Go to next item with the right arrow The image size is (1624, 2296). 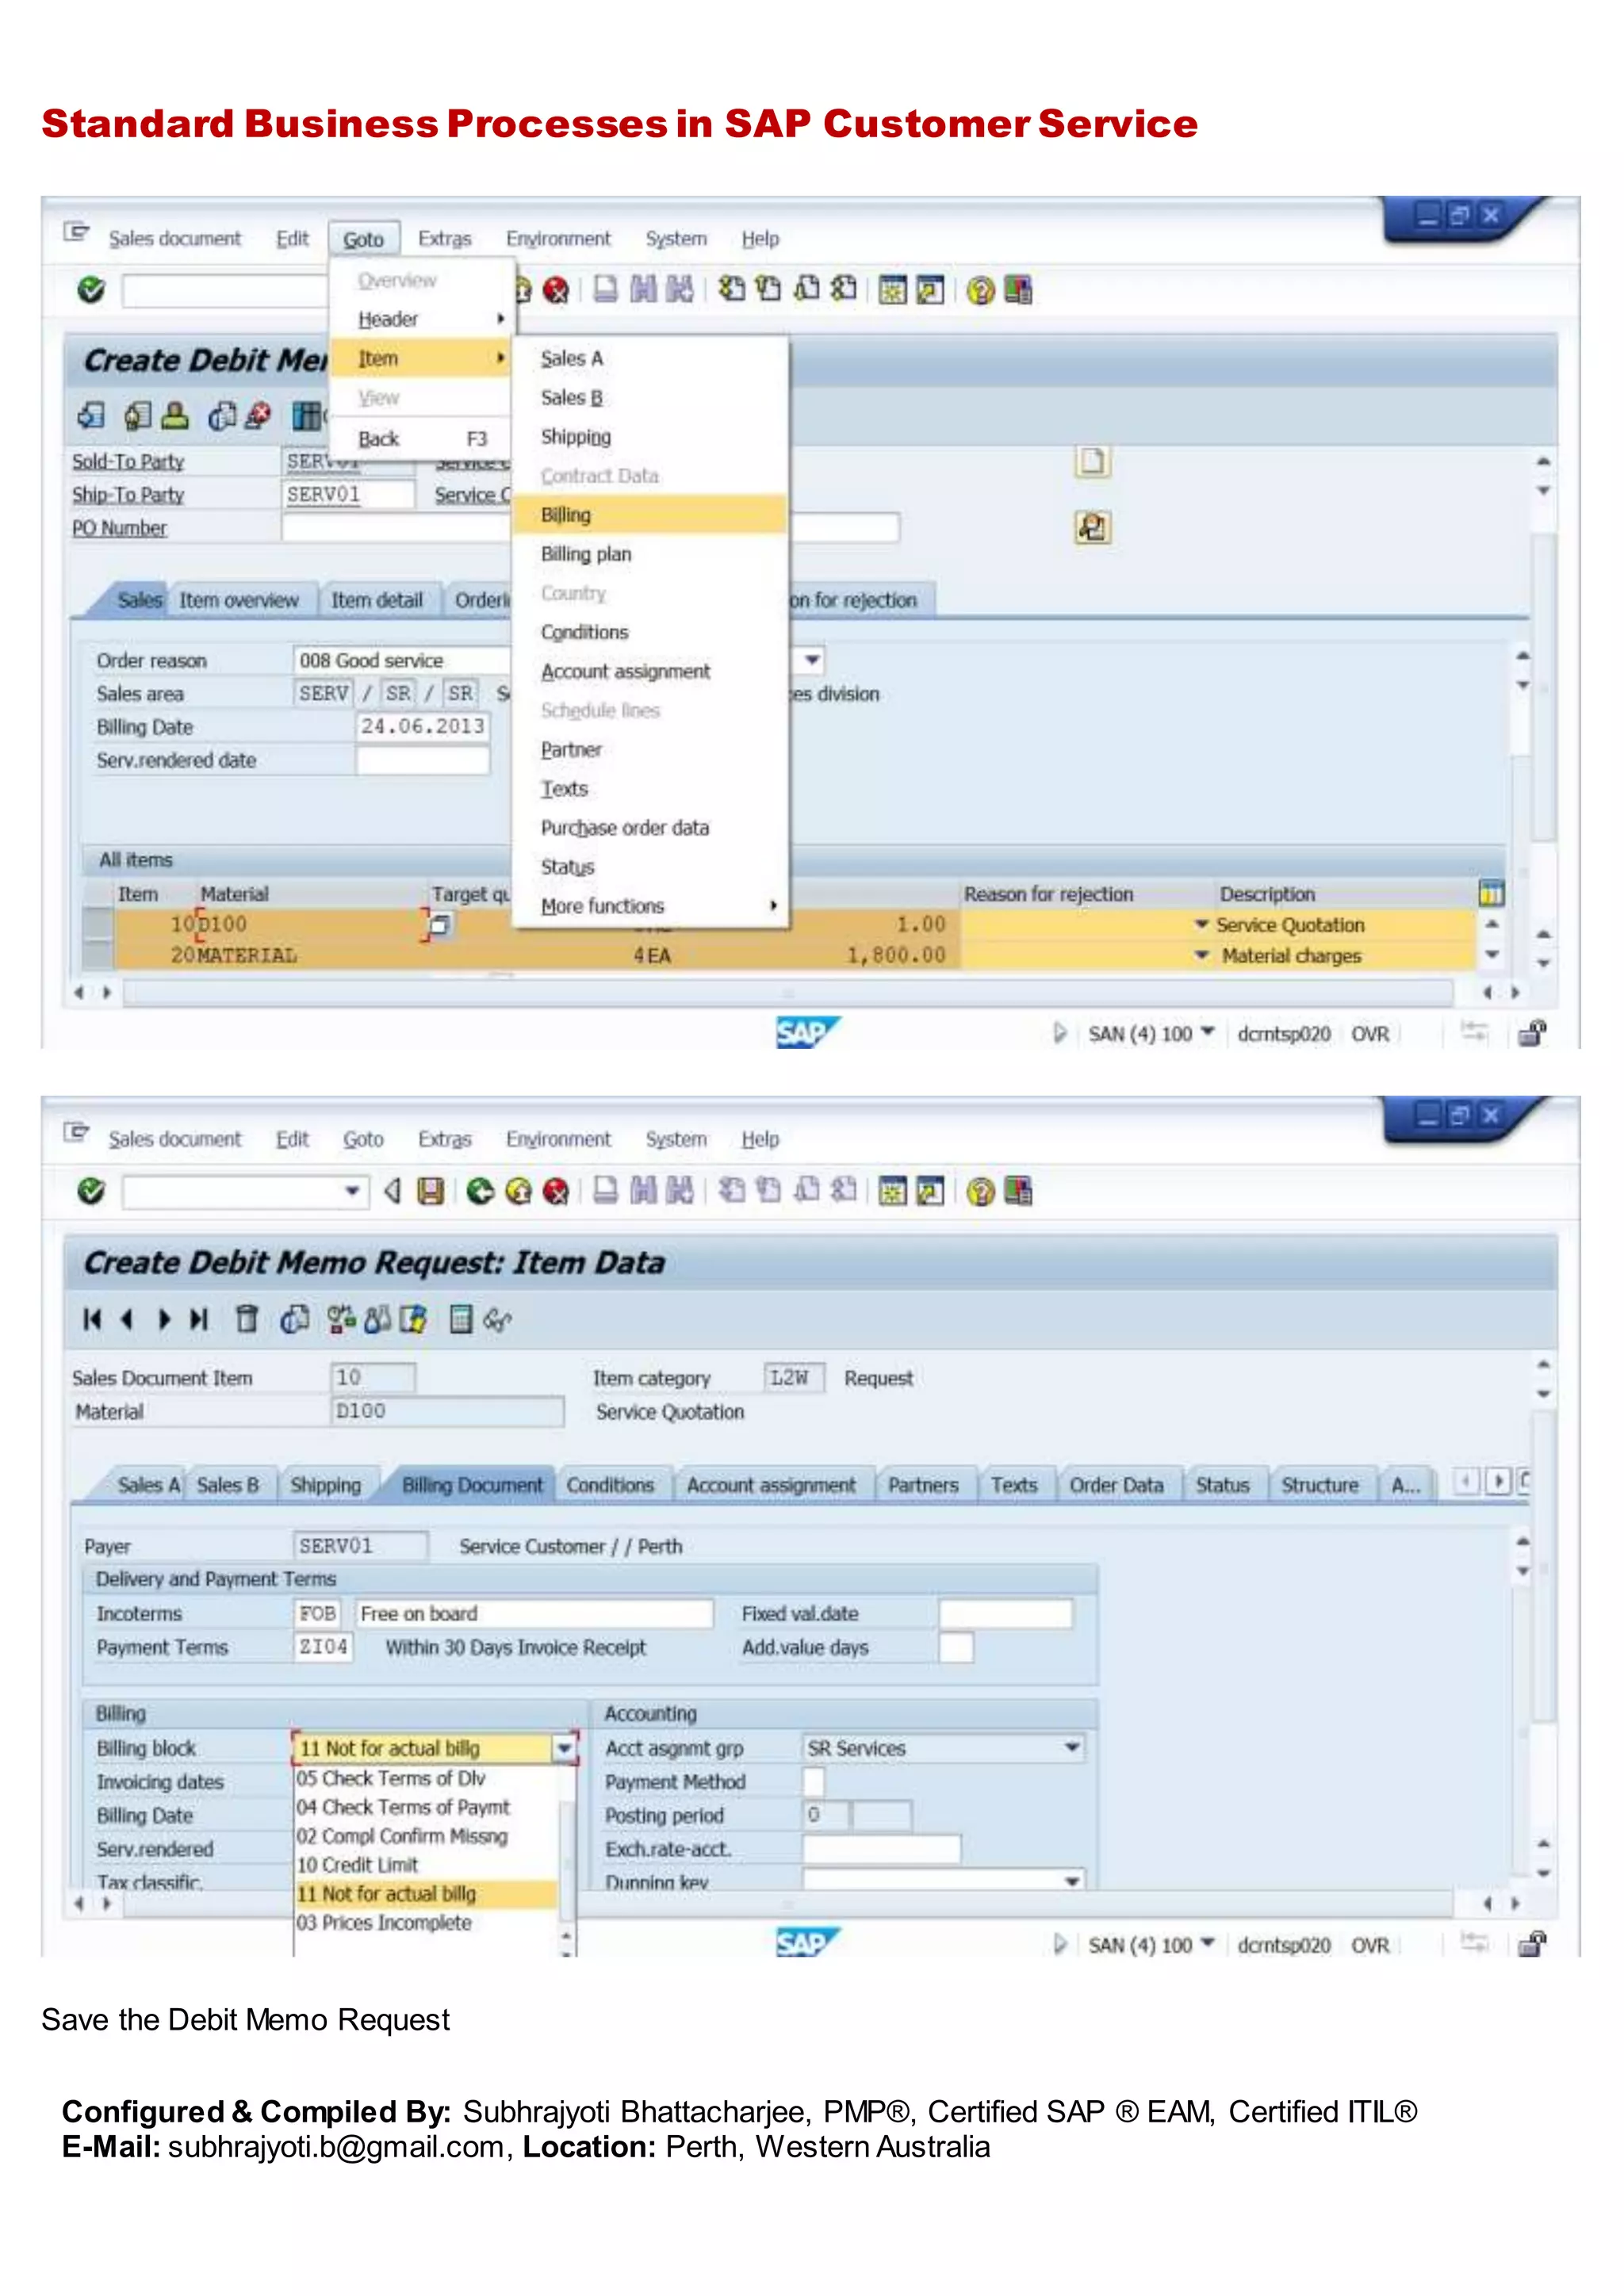point(164,1319)
